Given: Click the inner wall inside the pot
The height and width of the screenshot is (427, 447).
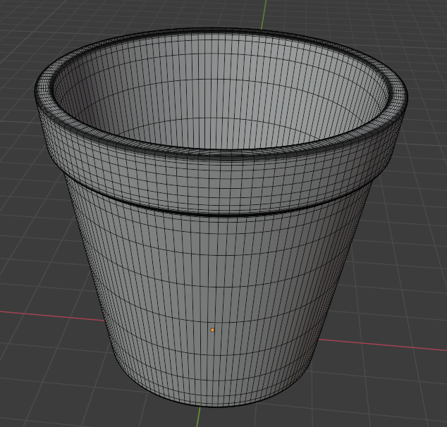Looking at the screenshot, I should click(x=219, y=94).
